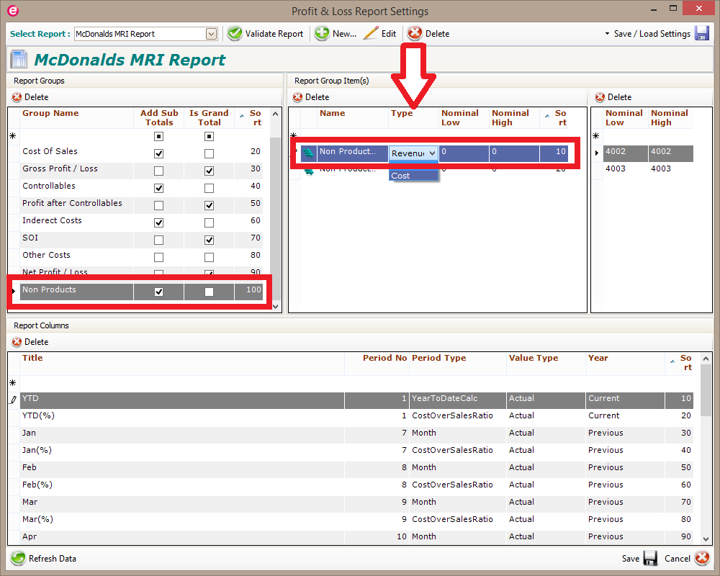720x576 pixels.
Task: Click the Save floppy disk icon at bottom
Action: [651, 559]
